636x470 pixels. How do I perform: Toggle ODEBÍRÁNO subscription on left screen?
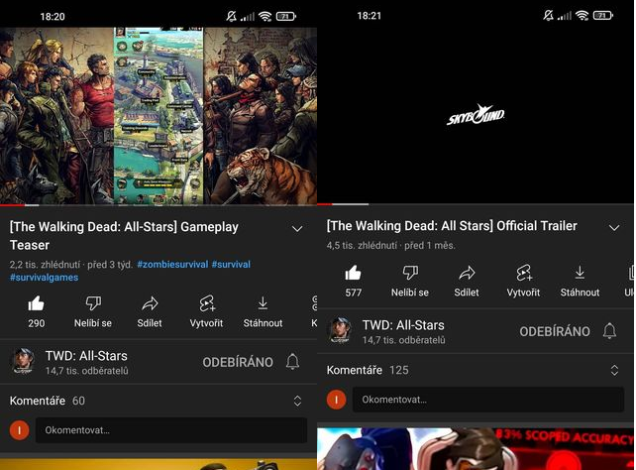click(x=238, y=362)
